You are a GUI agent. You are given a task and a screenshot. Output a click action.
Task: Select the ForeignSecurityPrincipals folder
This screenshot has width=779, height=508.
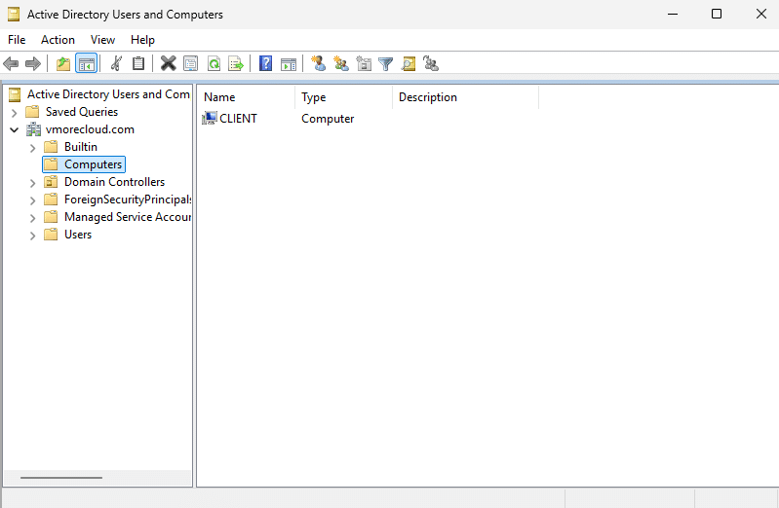pyautogui.click(x=127, y=200)
